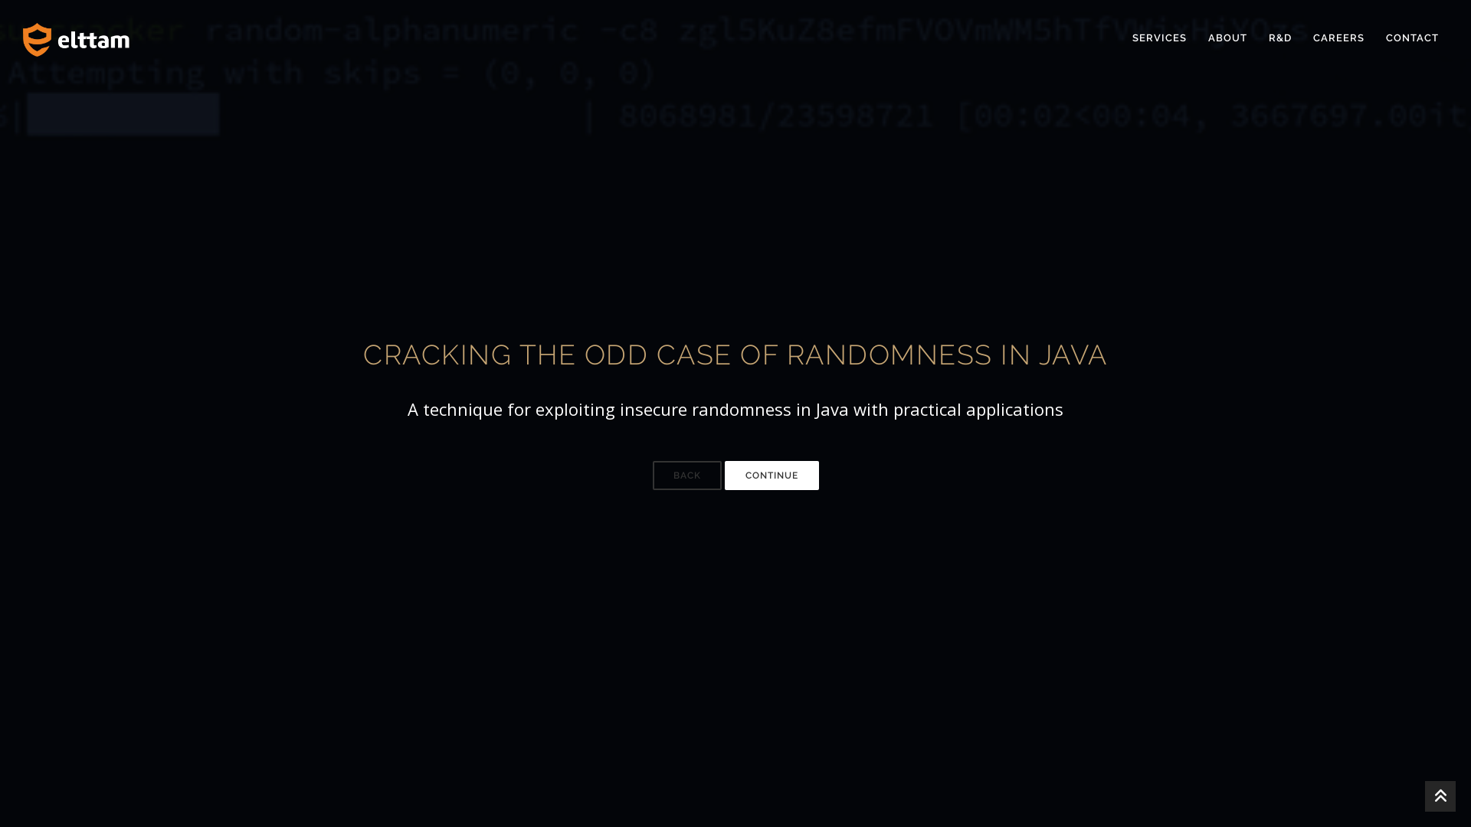The image size is (1471, 827).
Task: Click the highlighted code block element
Action: click(121, 114)
